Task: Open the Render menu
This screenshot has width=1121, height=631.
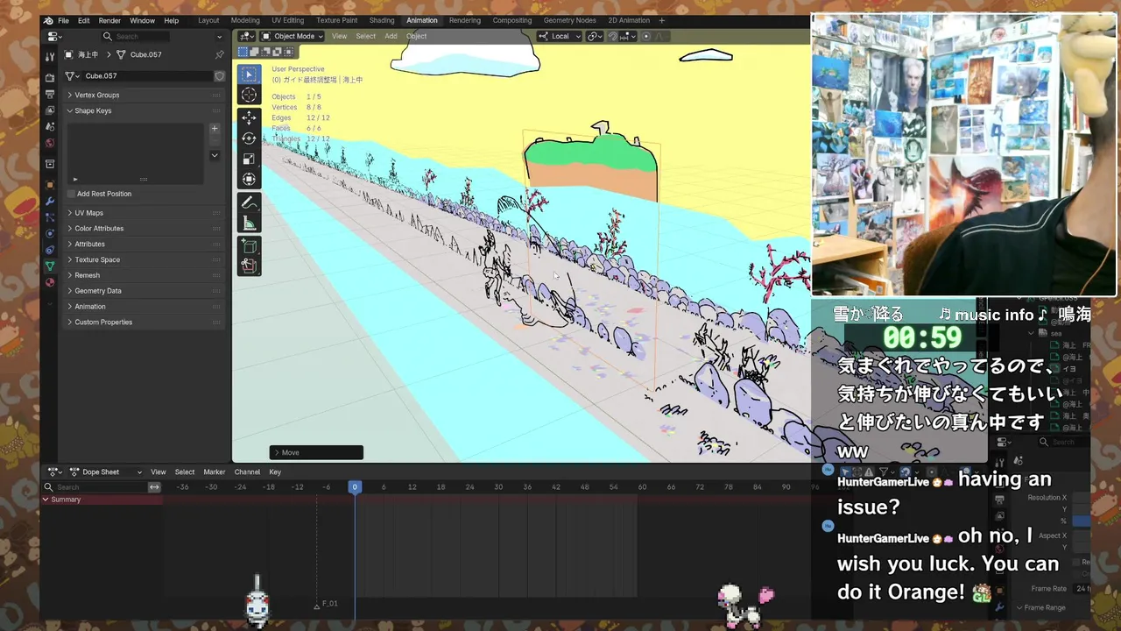Action: (109, 20)
